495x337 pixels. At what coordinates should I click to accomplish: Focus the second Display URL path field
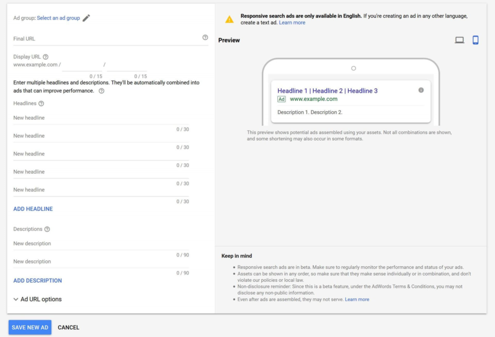127,65
